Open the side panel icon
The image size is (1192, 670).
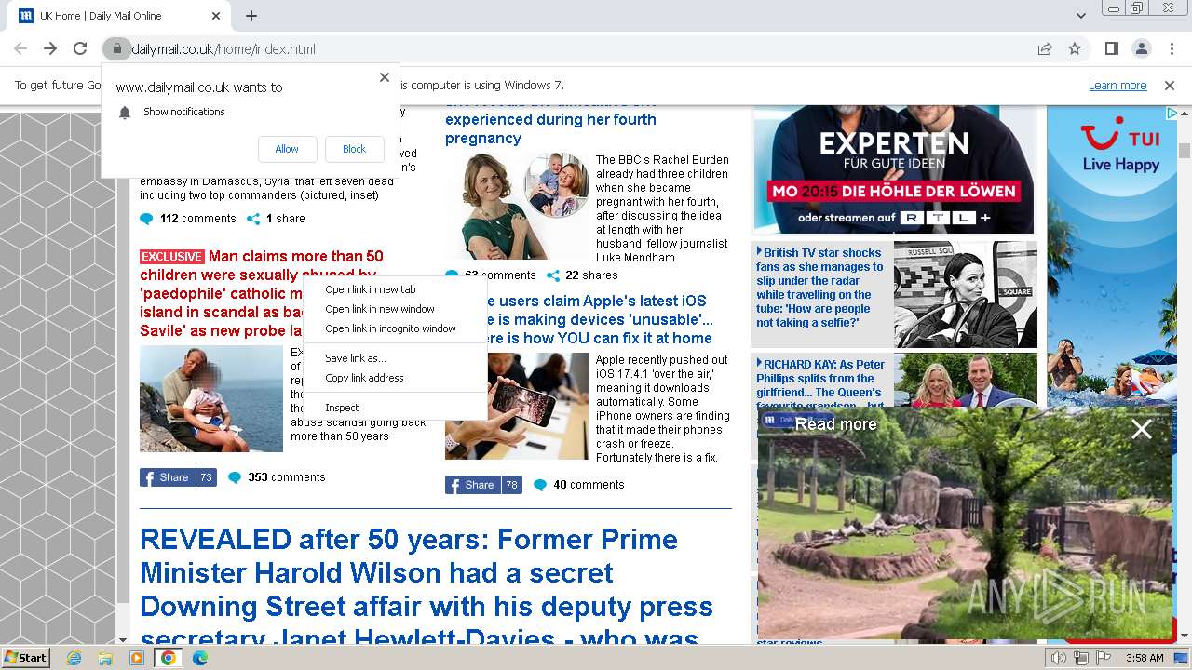pyautogui.click(x=1112, y=49)
